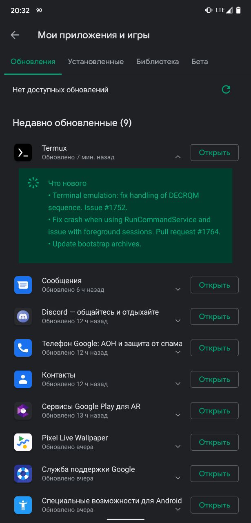Open the Бета tab
This screenshot has height=523, width=251.
200,62
